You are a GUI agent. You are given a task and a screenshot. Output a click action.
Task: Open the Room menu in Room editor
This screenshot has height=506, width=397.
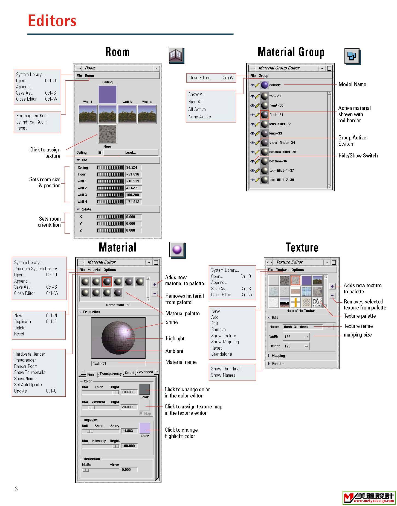89,76
